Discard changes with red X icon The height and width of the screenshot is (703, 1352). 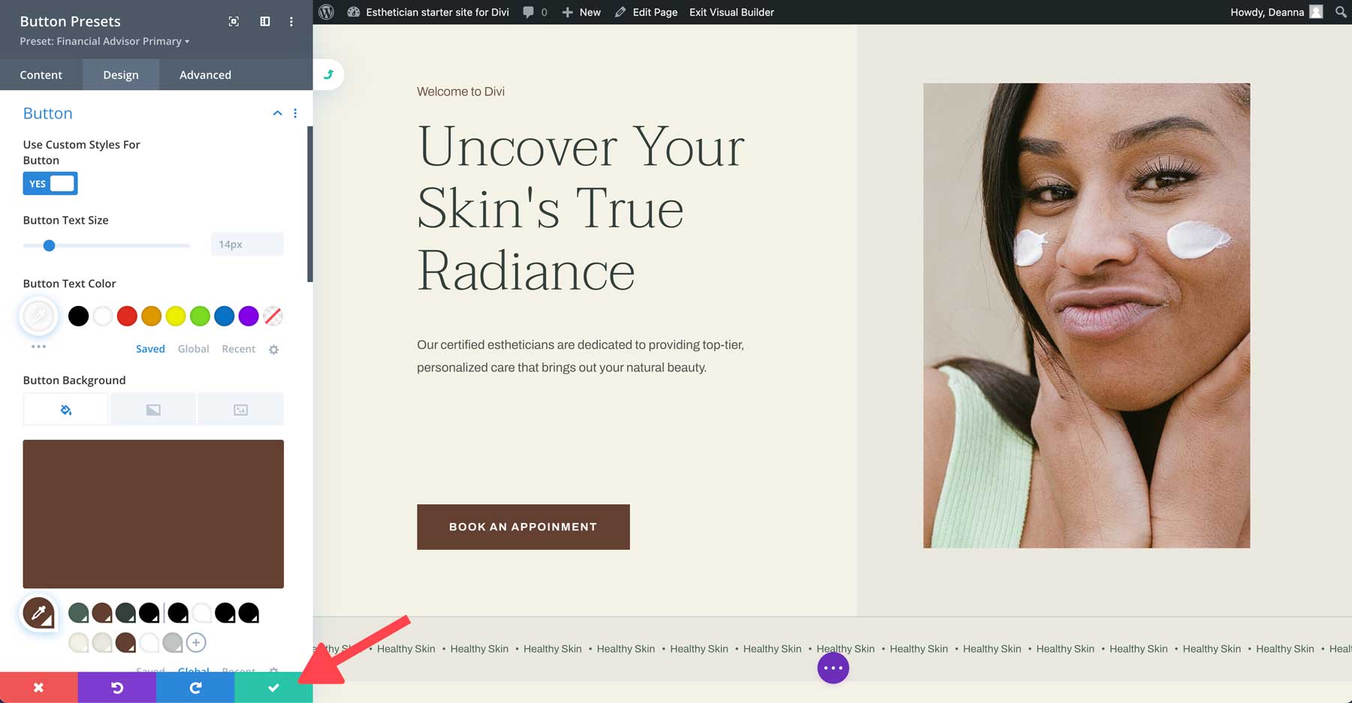coord(39,687)
